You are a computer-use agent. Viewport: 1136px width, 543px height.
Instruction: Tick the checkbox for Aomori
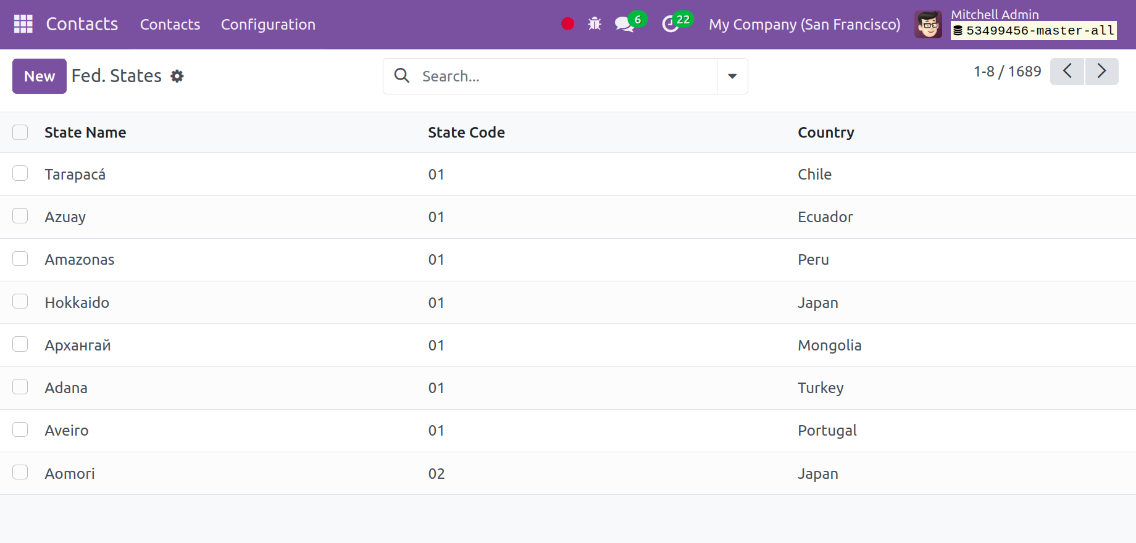20,473
